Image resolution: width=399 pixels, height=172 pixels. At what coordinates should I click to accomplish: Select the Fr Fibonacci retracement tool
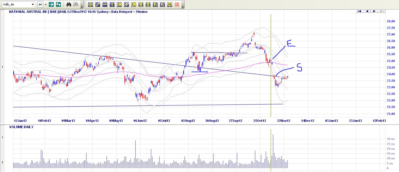click(155, 4)
